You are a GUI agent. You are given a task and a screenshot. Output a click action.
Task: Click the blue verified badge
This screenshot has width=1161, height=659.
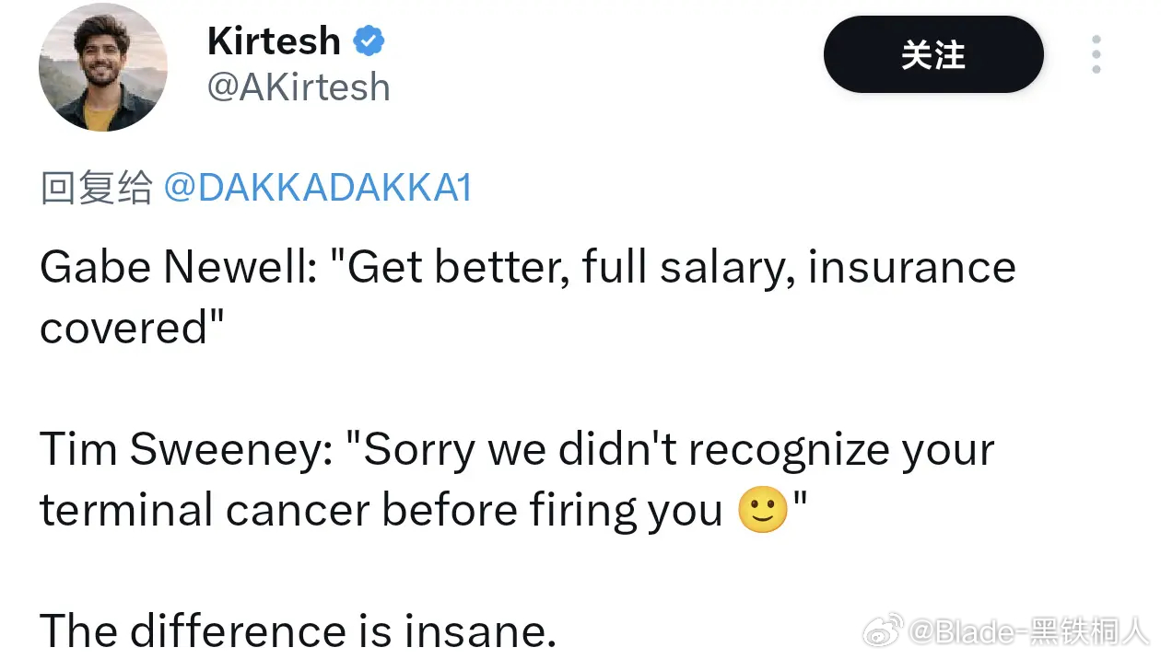click(x=369, y=41)
